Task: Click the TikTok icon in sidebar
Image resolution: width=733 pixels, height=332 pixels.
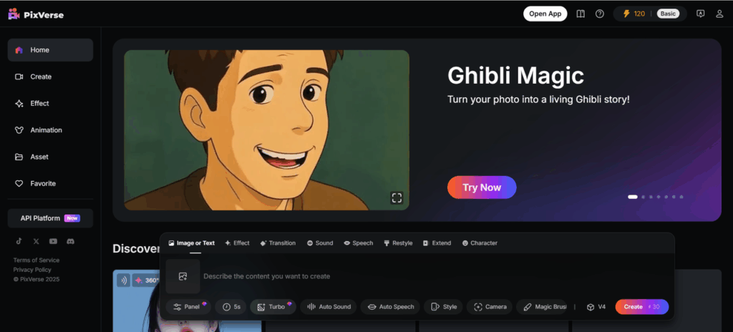Action: (x=19, y=242)
